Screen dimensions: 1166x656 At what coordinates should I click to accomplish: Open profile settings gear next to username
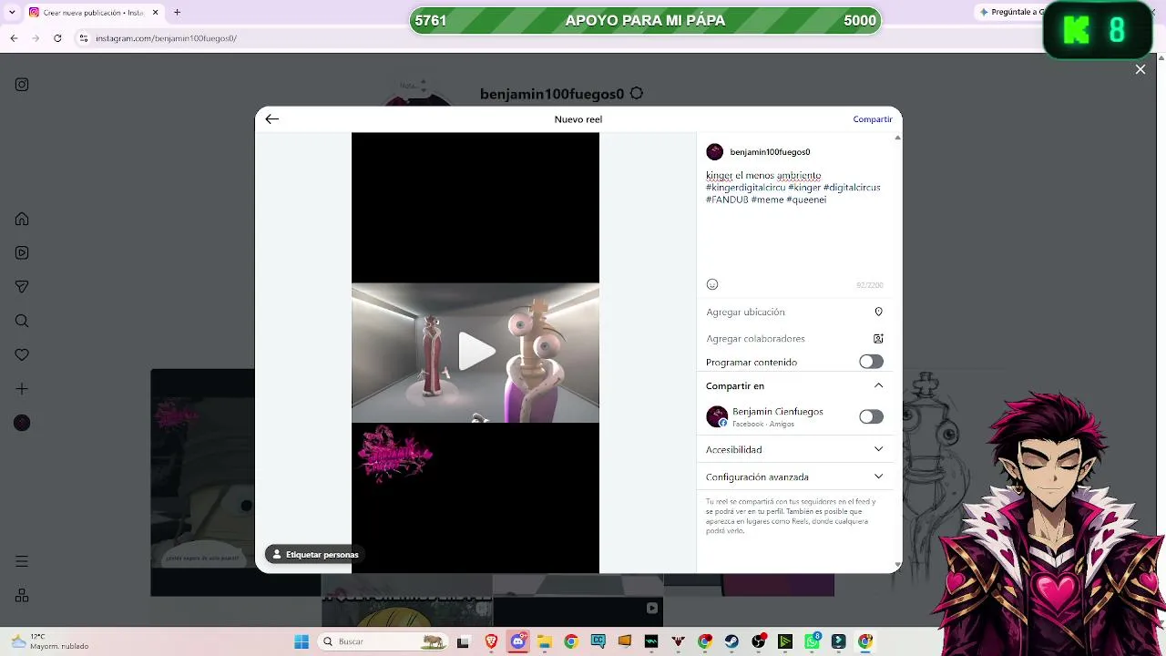(x=637, y=94)
